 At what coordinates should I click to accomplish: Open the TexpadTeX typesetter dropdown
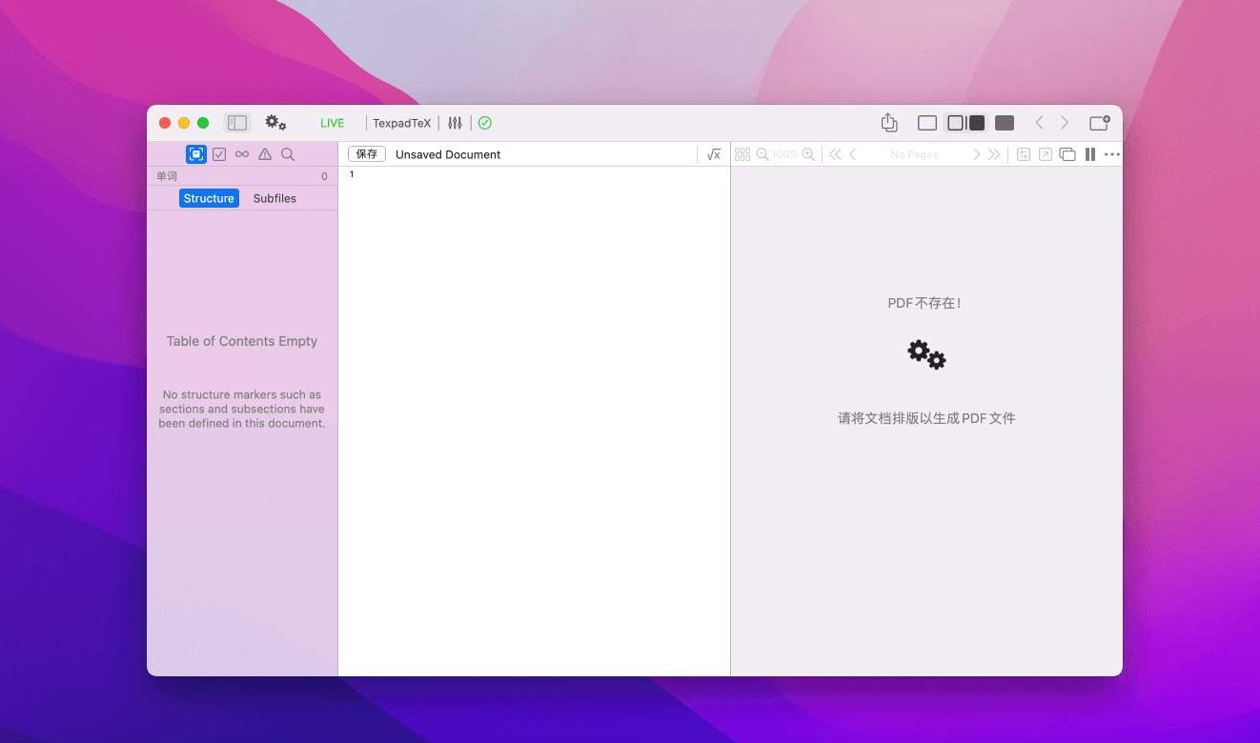401,123
